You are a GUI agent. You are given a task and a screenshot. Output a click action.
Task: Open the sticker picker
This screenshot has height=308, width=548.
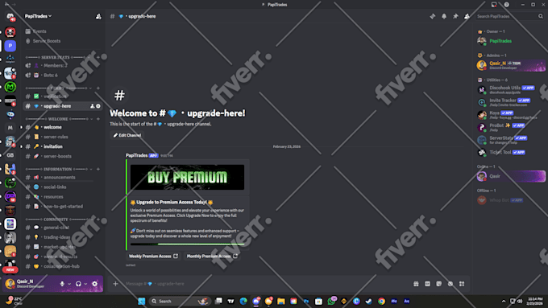tap(439, 284)
